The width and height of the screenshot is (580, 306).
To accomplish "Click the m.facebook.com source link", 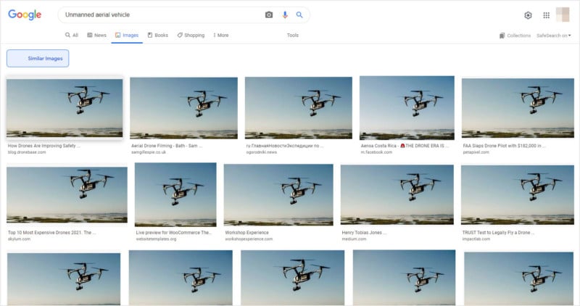I will tap(376, 152).
